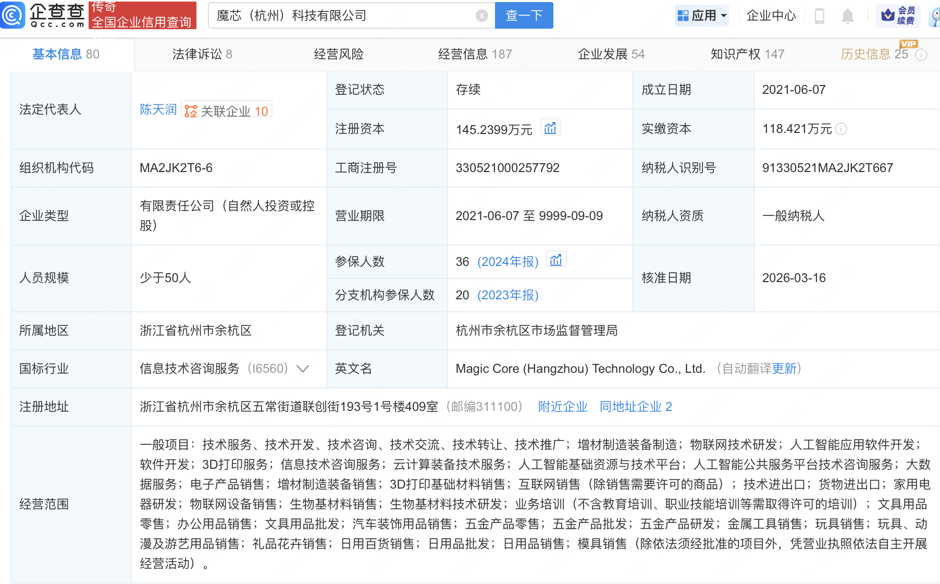940x584 pixels.
Task: View registered capital chart icon
Action: tap(550, 128)
